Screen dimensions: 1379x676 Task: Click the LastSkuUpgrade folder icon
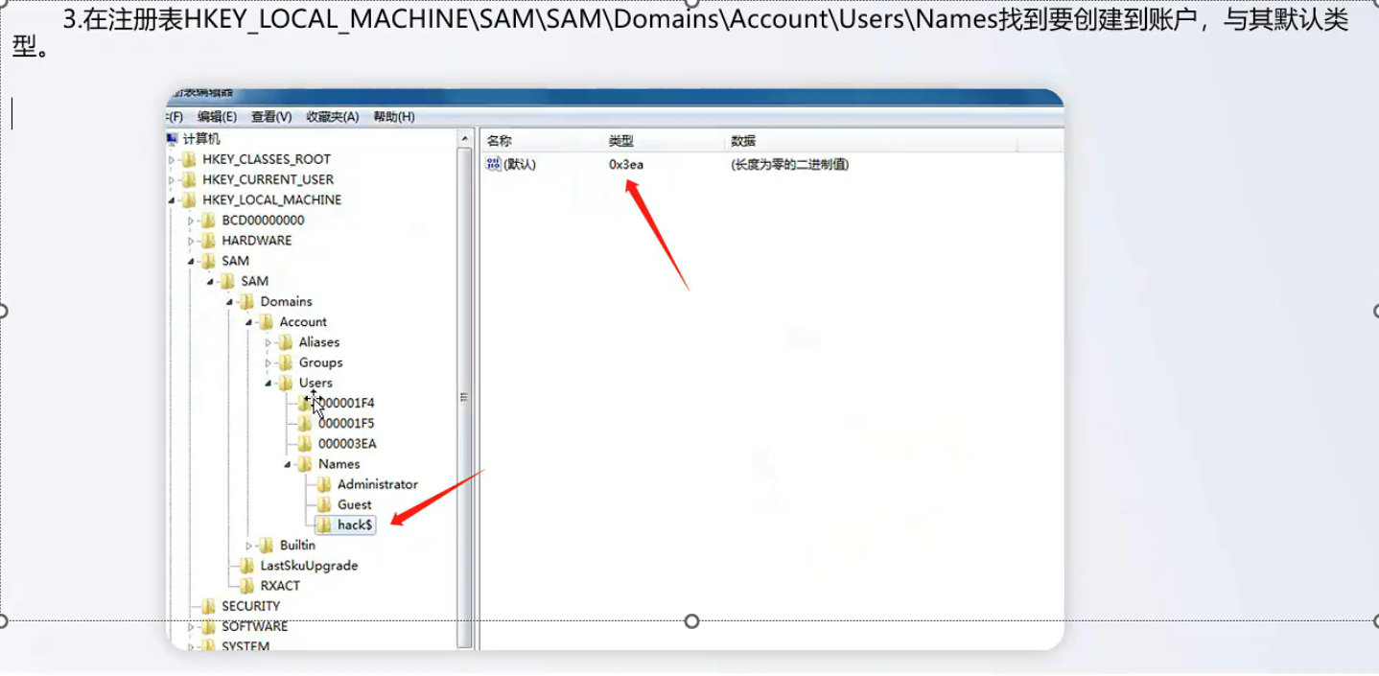coord(247,566)
